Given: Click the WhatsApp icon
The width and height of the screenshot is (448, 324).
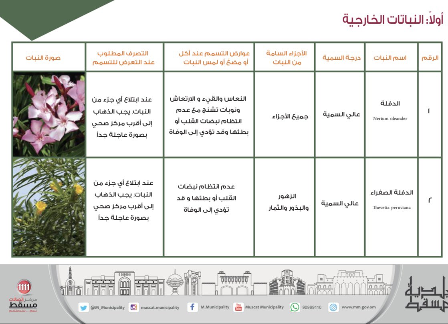Looking at the screenshot, I should (x=295, y=307).
